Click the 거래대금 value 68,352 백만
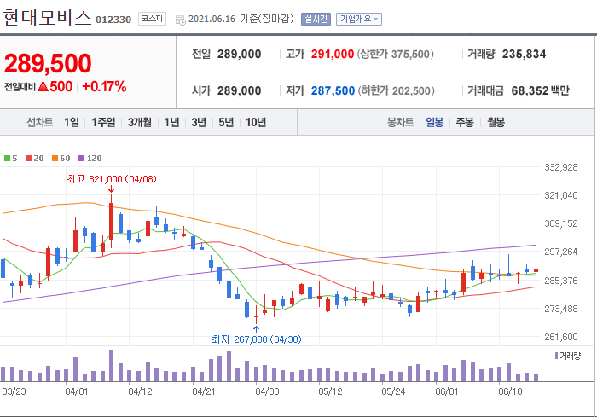The image size is (597, 417). [x=540, y=90]
